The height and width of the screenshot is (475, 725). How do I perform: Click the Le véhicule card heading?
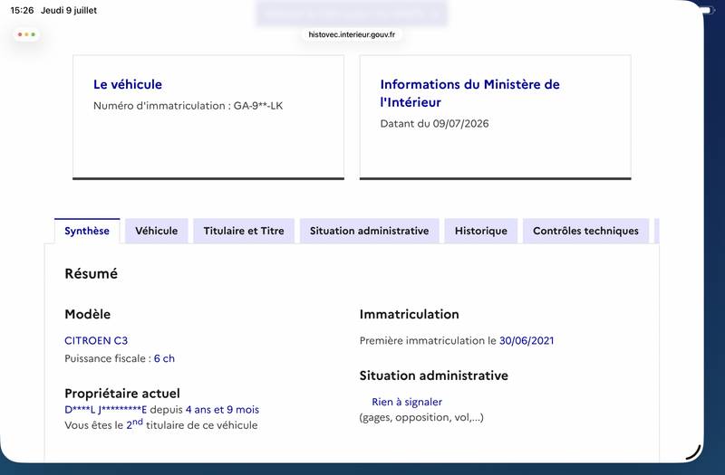point(128,84)
